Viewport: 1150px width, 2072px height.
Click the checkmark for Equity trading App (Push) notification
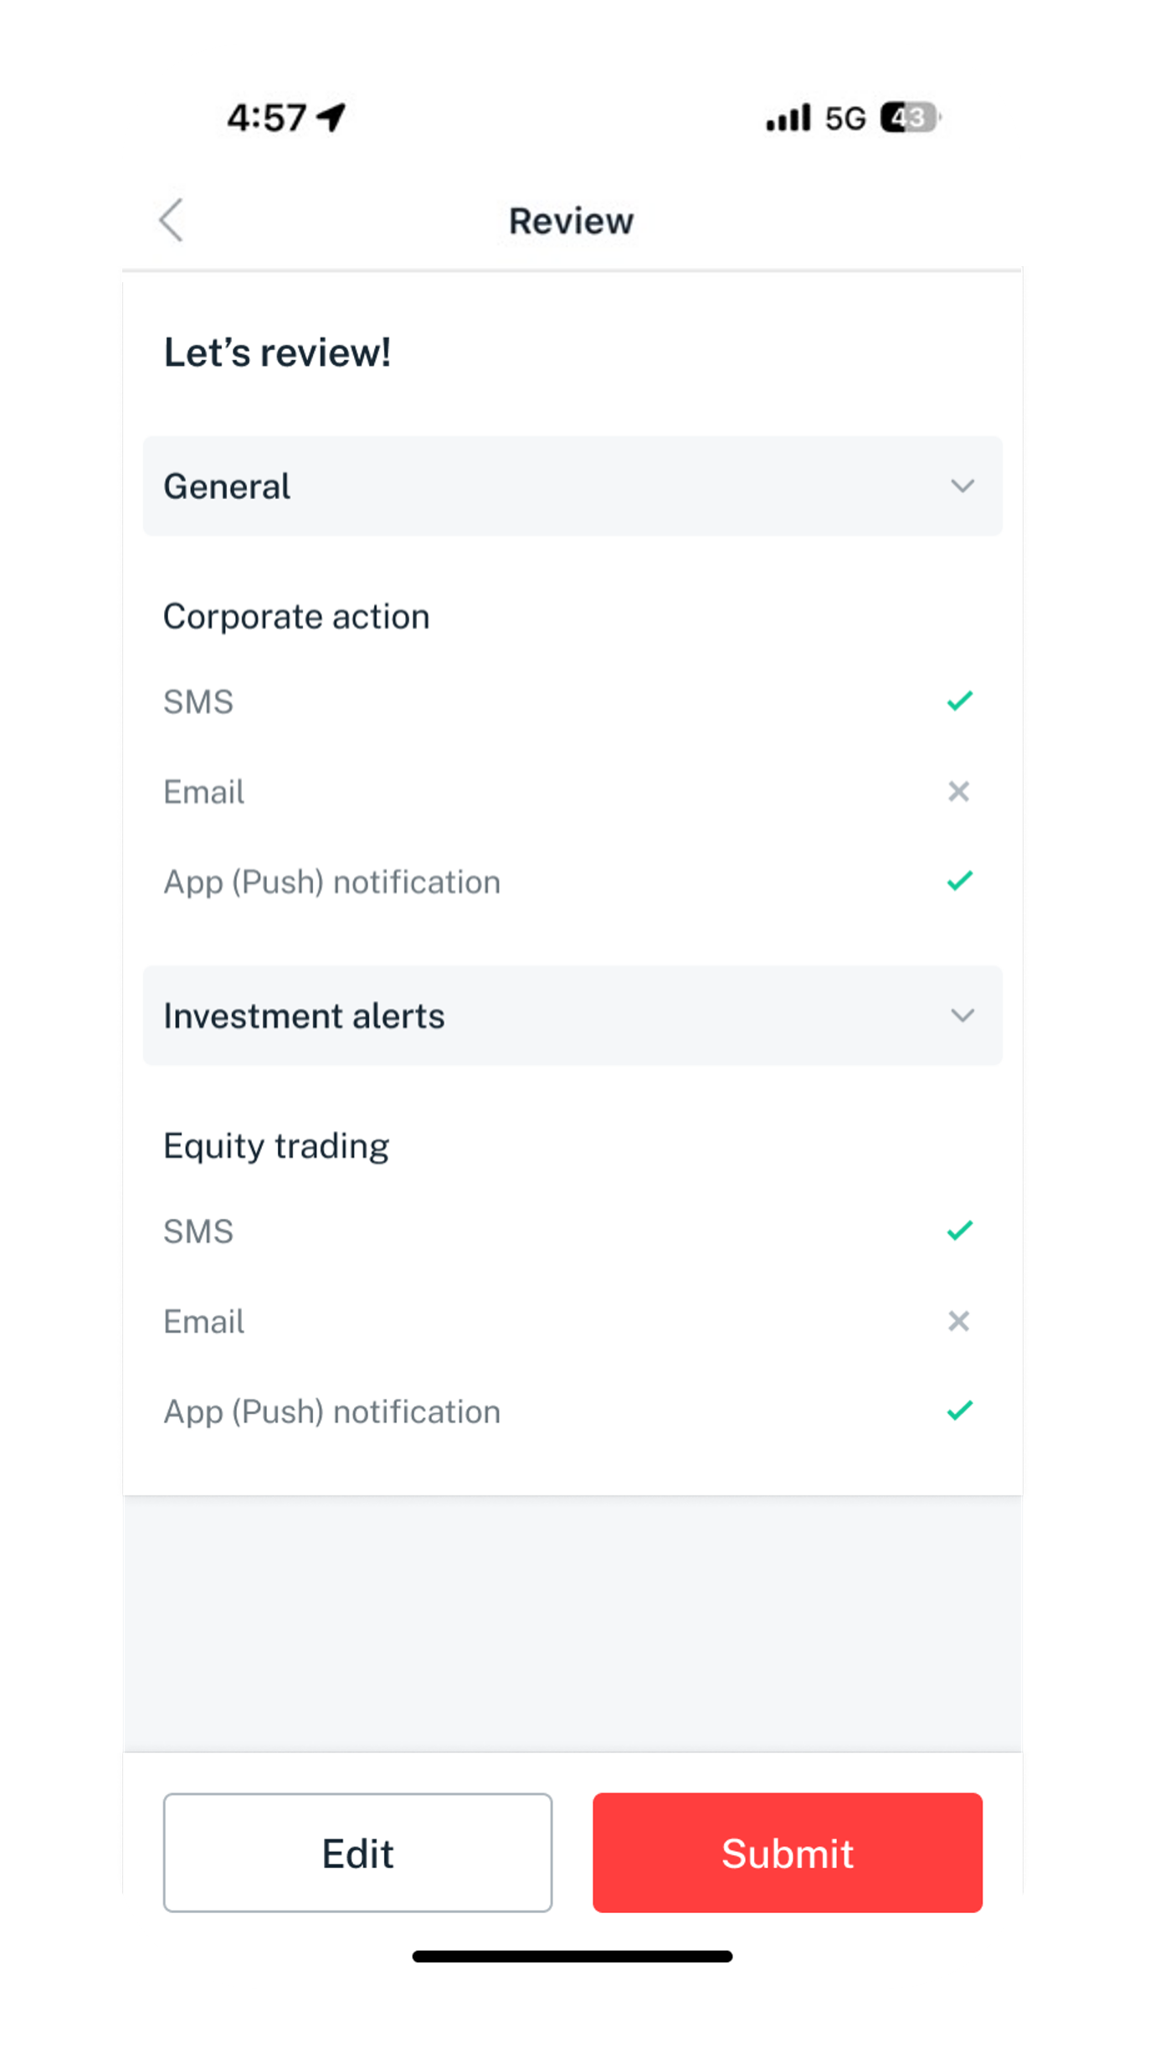959,1411
